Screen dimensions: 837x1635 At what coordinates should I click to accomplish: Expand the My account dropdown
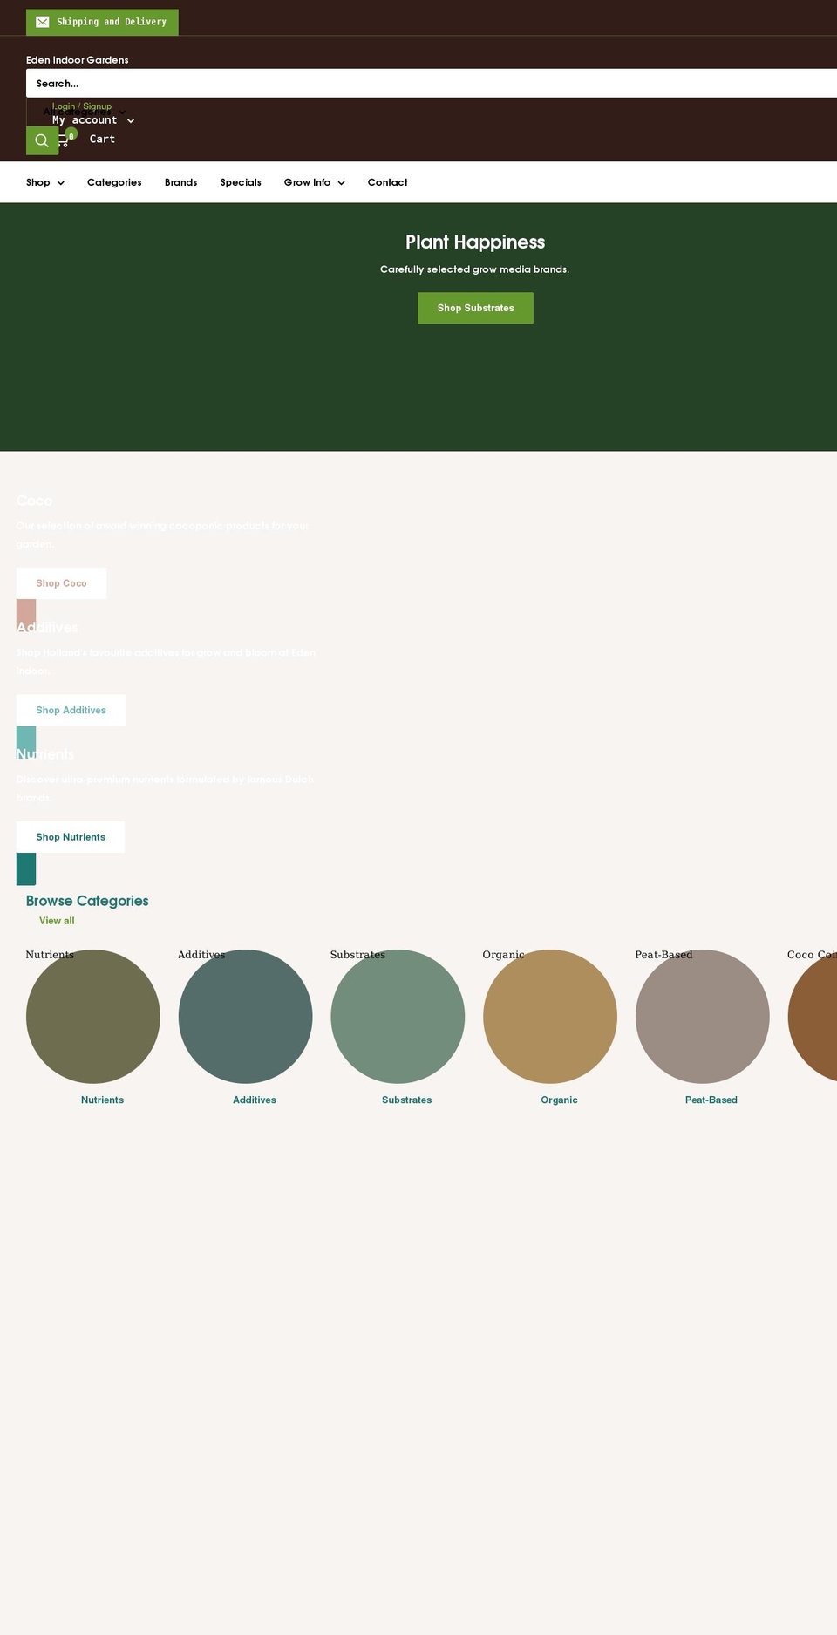(x=93, y=120)
